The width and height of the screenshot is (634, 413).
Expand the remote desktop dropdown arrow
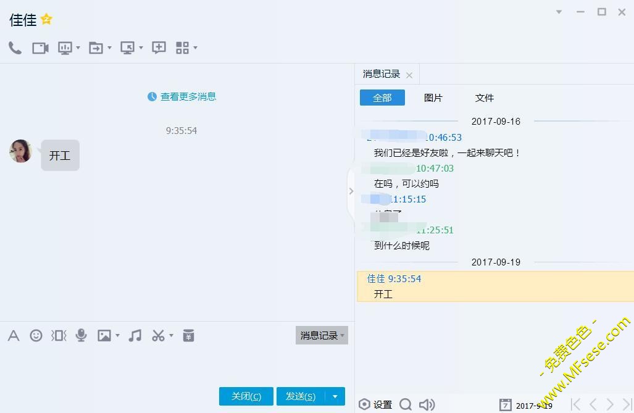pos(141,48)
